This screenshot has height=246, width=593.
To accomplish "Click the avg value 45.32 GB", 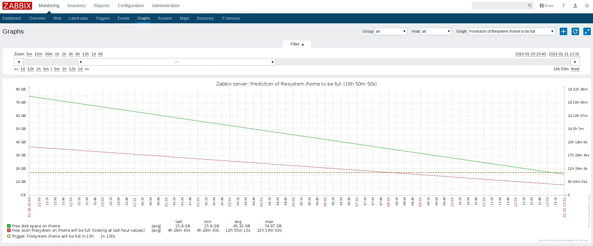I will [242, 226].
